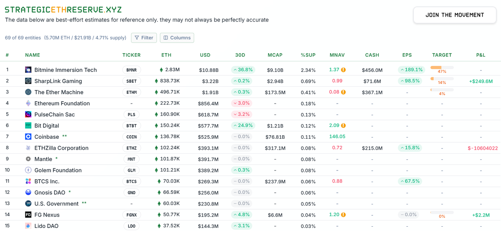Click the Lido DAO logo icon
The height and width of the screenshot is (231, 501).
click(28, 226)
